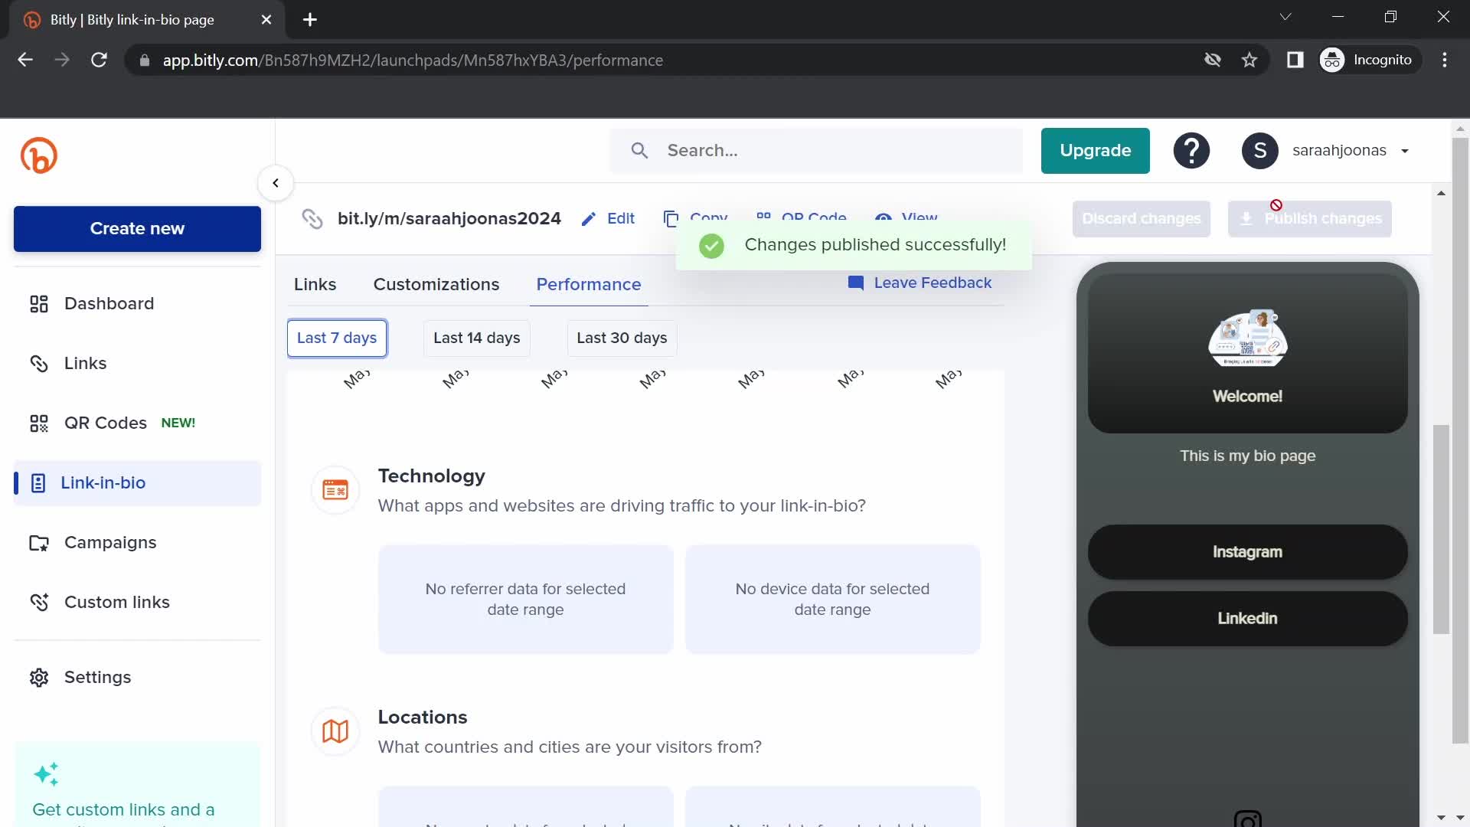Click the S account avatar
This screenshot has height=827, width=1470.
1259,151
